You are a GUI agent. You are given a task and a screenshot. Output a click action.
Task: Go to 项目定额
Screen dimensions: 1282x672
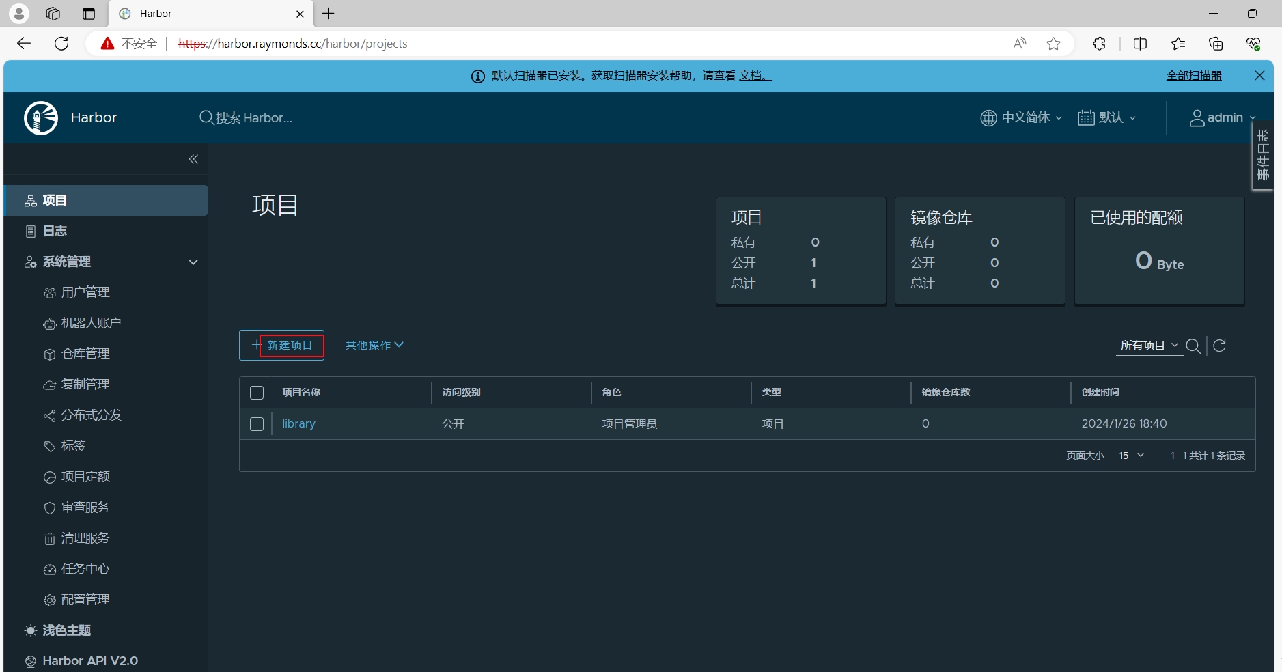click(85, 477)
